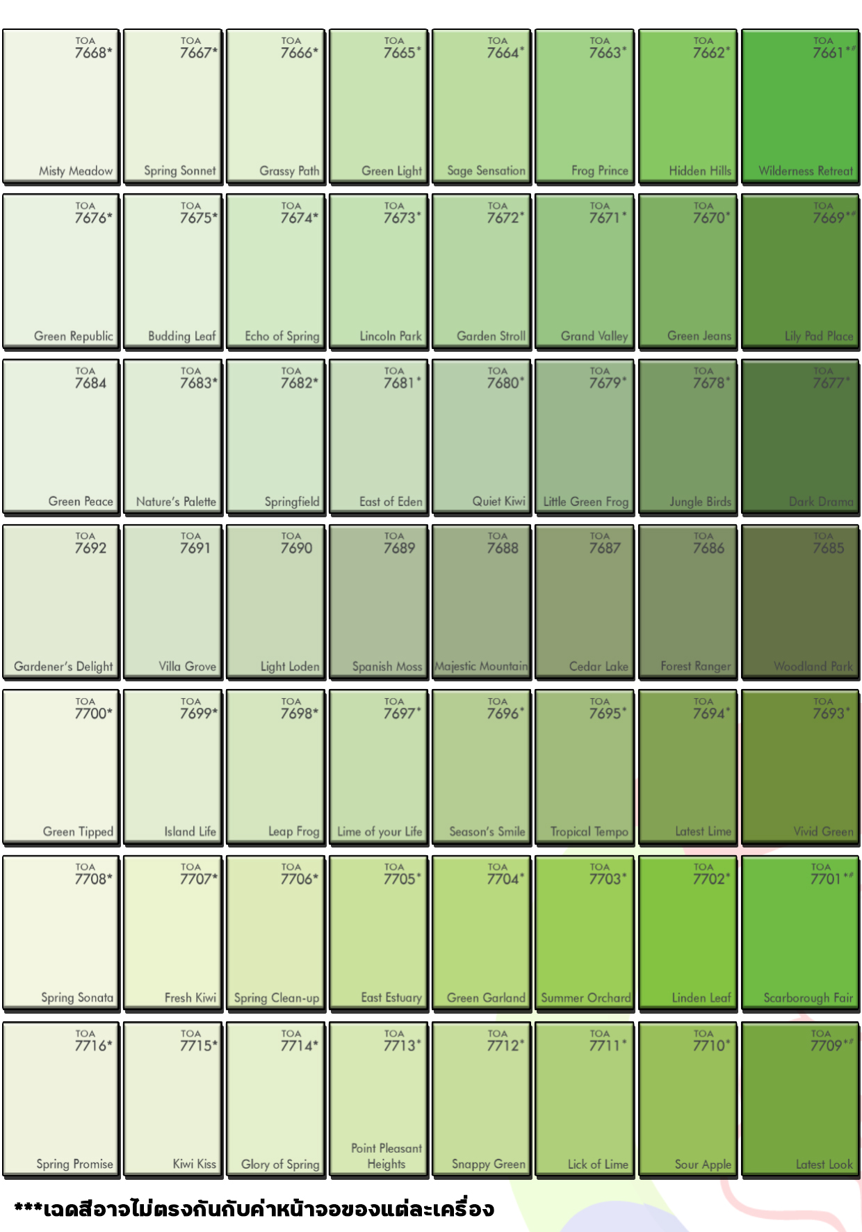Pick the Lick of Lime 7711 color
862x1232 pixels.
585,1100
